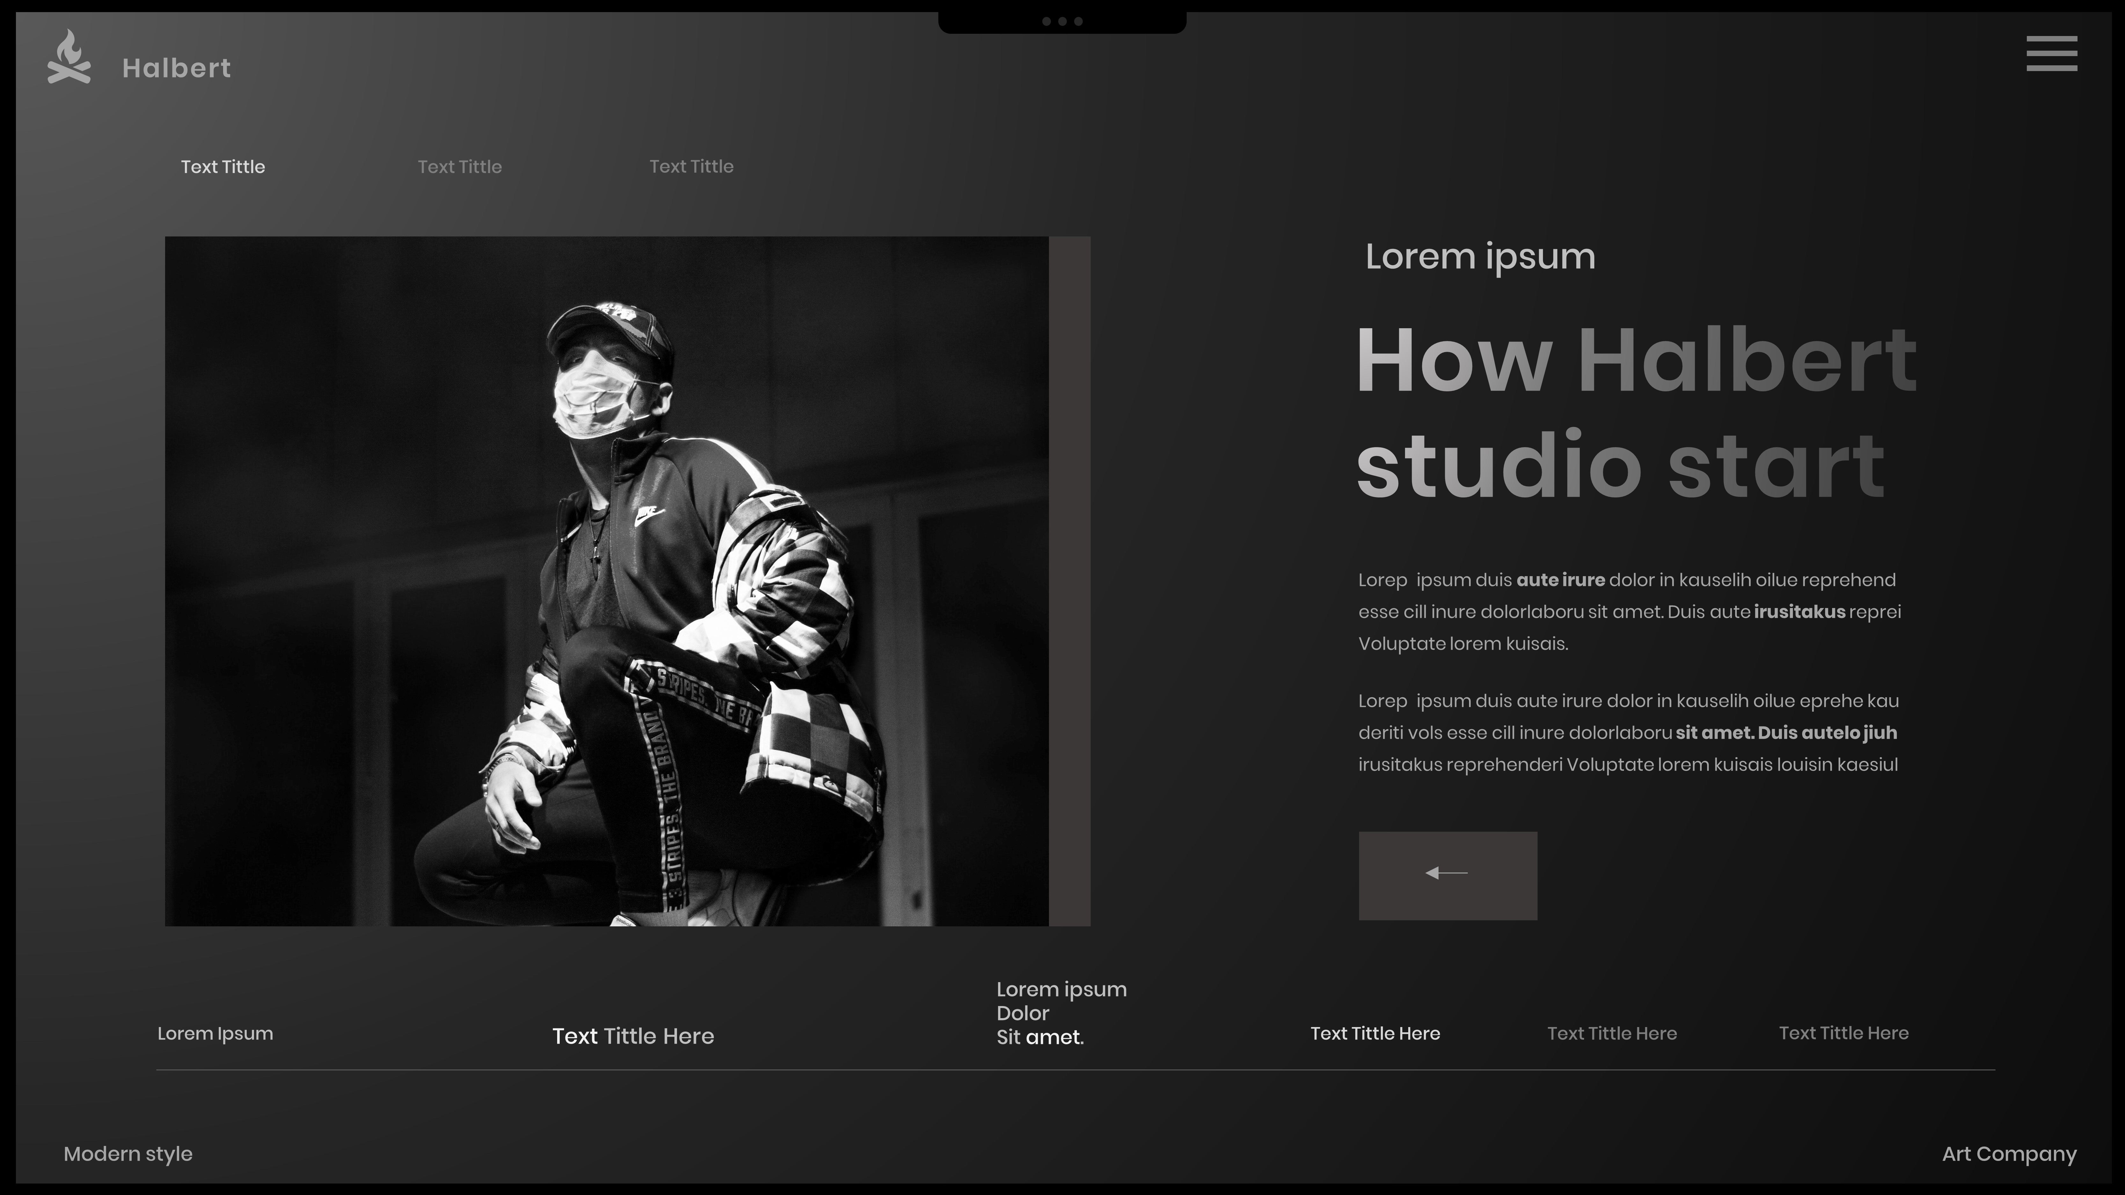Image resolution: width=2125 pixels, height=1195 pixels.
Task: Click the Lorem ipsum subheading above headline
Action: click(x=1480, y=257)
